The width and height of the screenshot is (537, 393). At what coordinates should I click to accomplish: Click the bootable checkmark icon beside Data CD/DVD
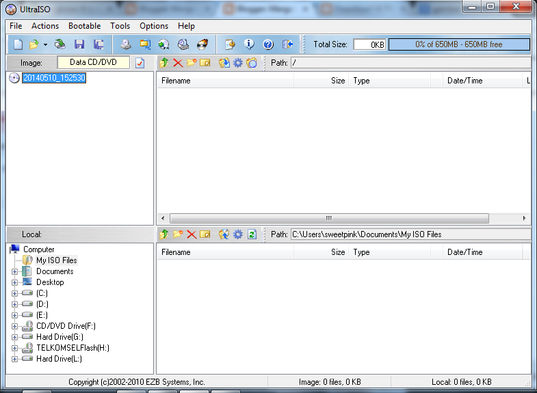pos(140,63)
